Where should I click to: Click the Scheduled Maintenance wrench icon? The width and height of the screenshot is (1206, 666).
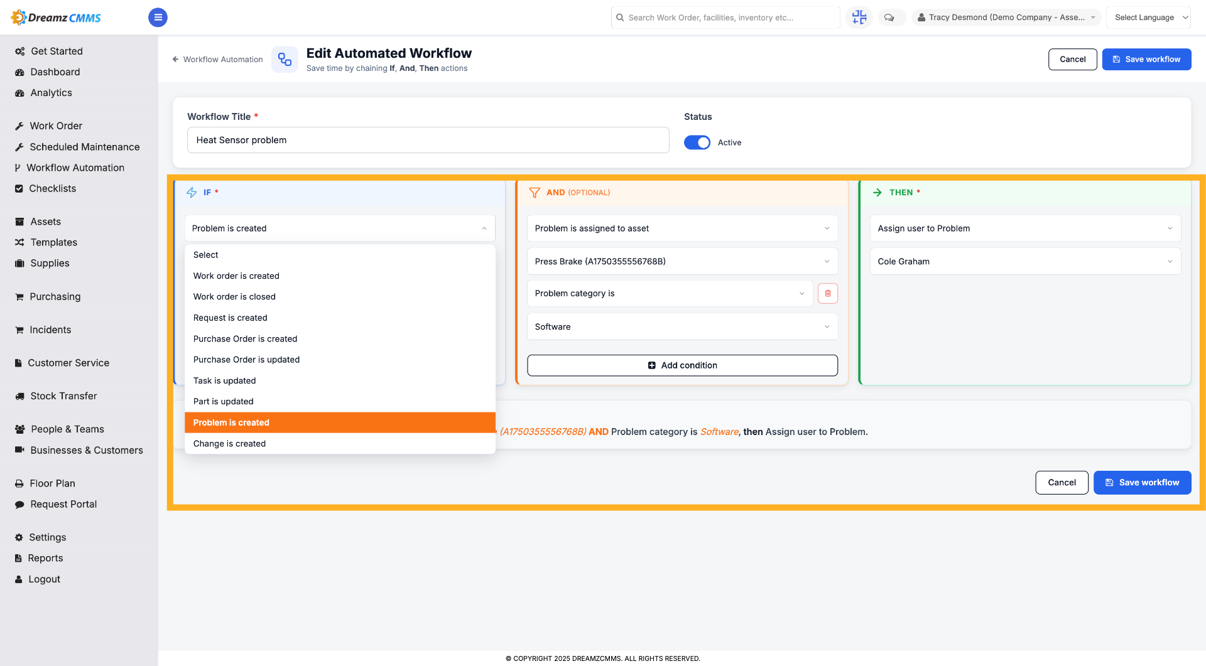(x=19, y=147)
